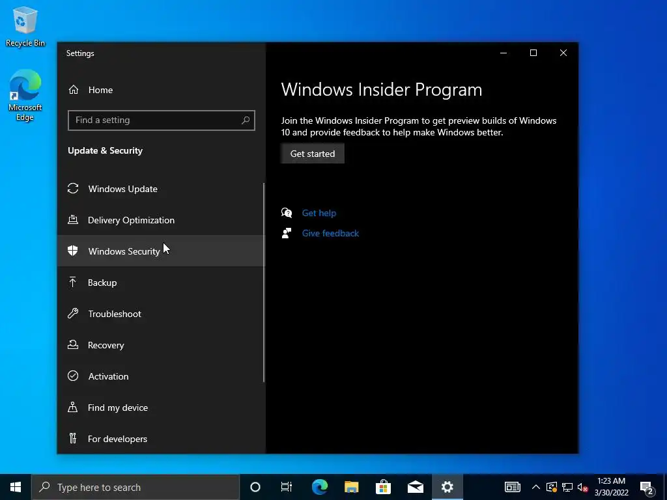Click the muted volume tray icon
The image size is (667, 500).
[x=583, y=487]
